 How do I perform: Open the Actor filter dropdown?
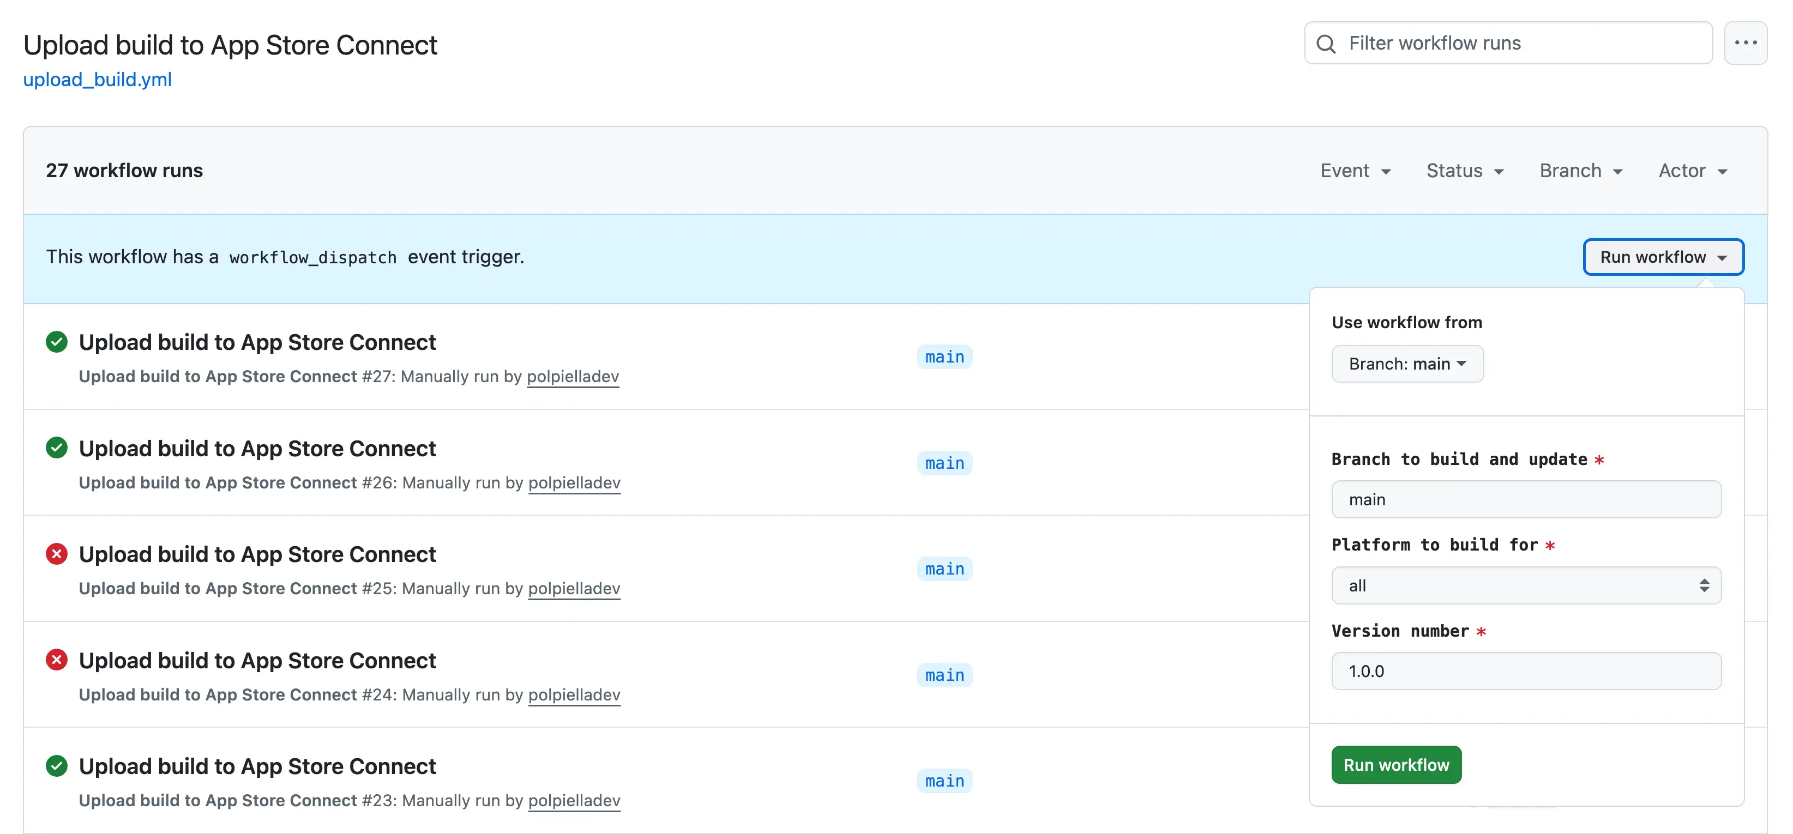click(x=1693, y=171)
